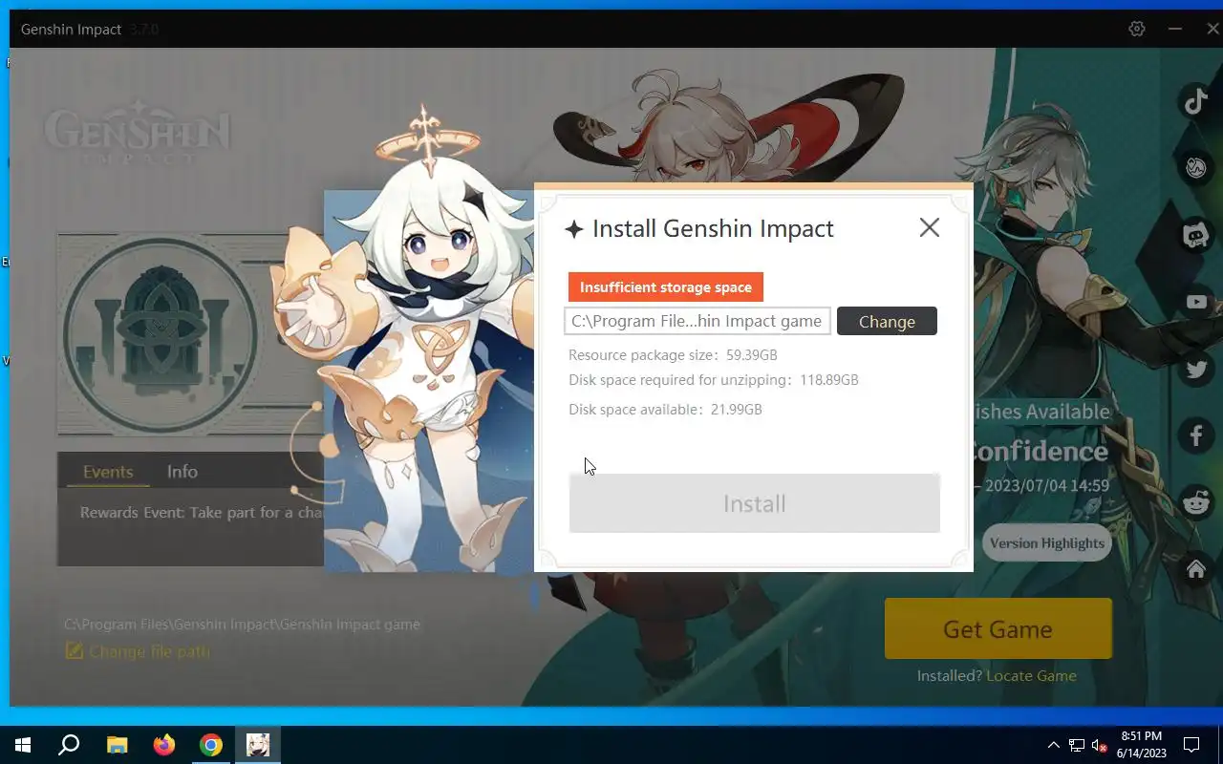This screenshot has height=764, width=1223.
Task: Open the Discord social icon
Action: pos(1196,235)
